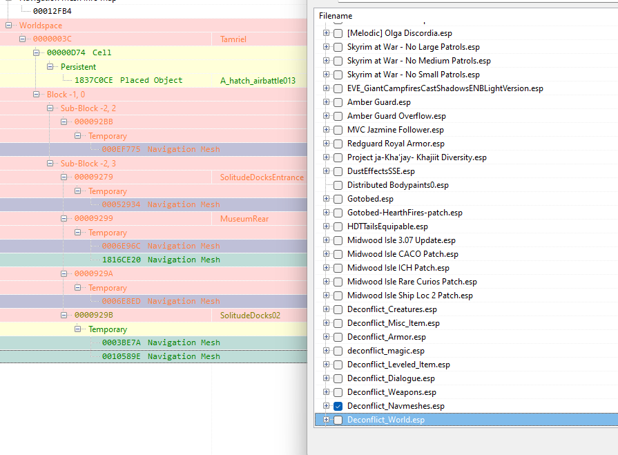Enable the Redguard Royal Armor.esp checkbox
Viewport: 618px width, 455px height.
tap(338, 144)
